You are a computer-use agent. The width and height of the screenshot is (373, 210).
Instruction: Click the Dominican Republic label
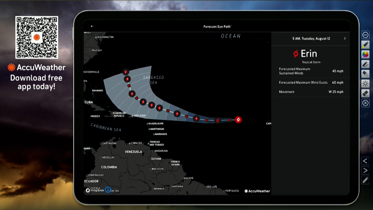[119, 114]
